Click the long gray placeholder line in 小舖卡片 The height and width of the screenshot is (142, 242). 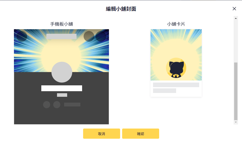click(176, 85)
